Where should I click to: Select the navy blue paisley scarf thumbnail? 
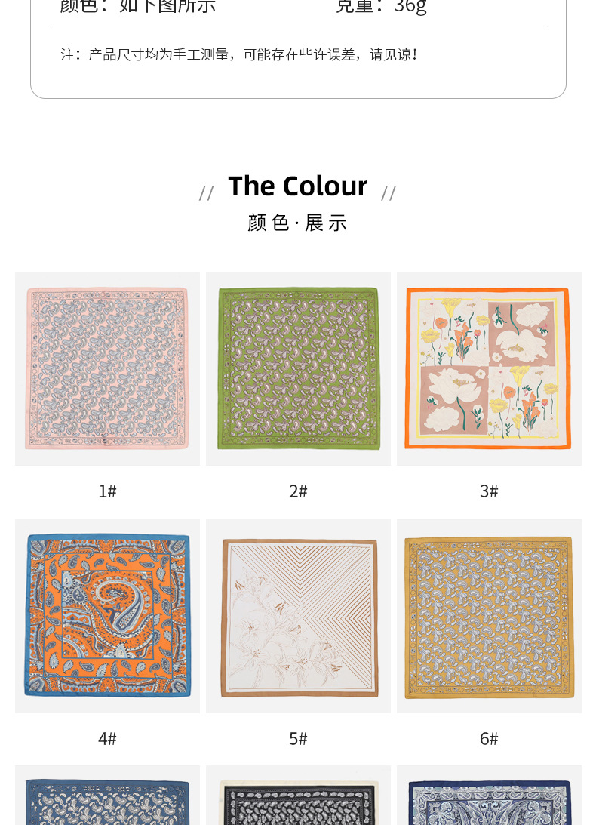(107, 795)
